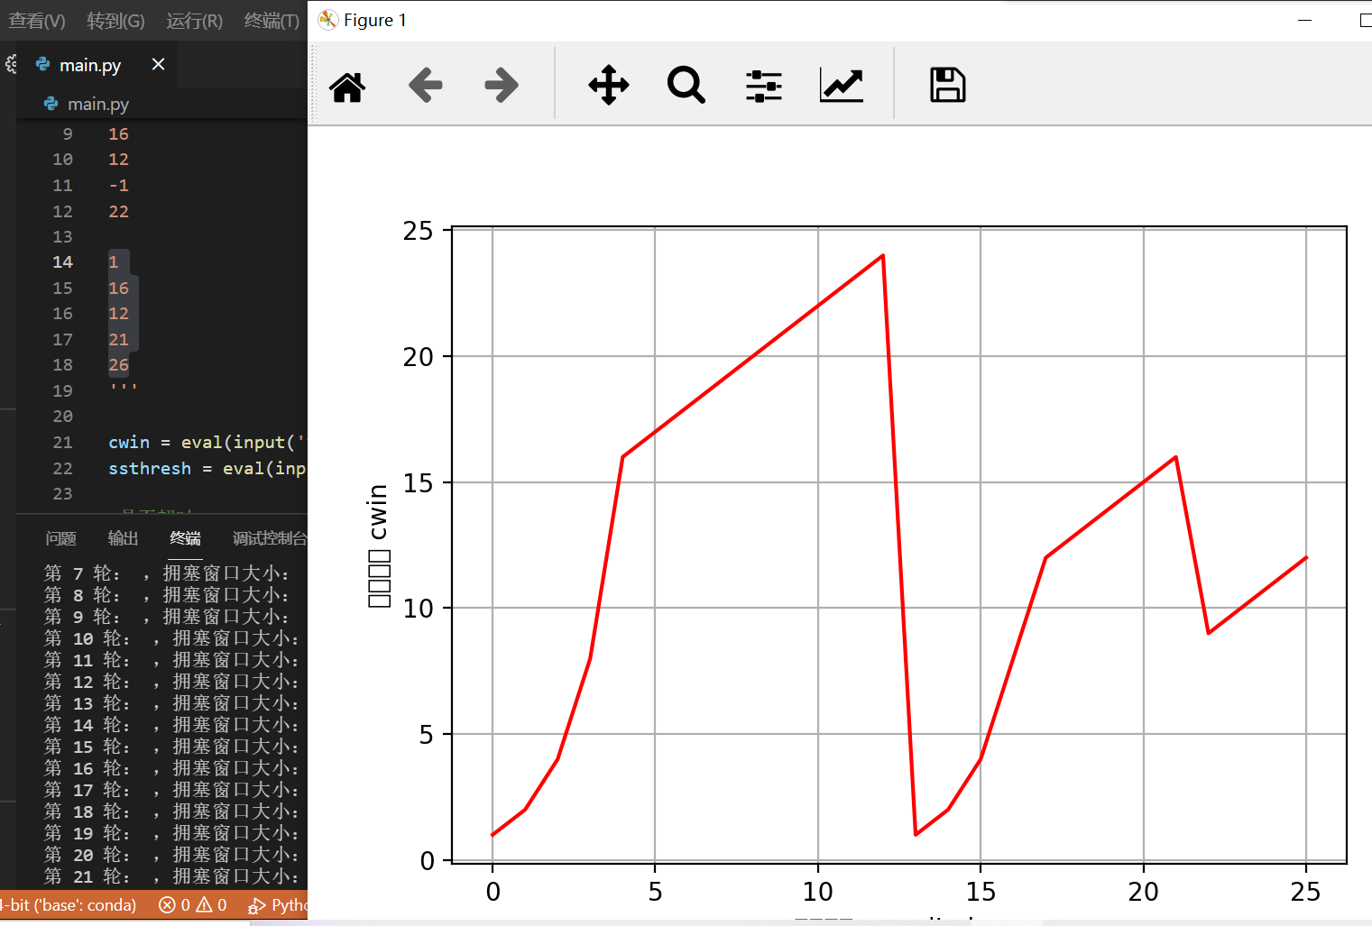Click the cwin variable on line 21

coord(129,443)
